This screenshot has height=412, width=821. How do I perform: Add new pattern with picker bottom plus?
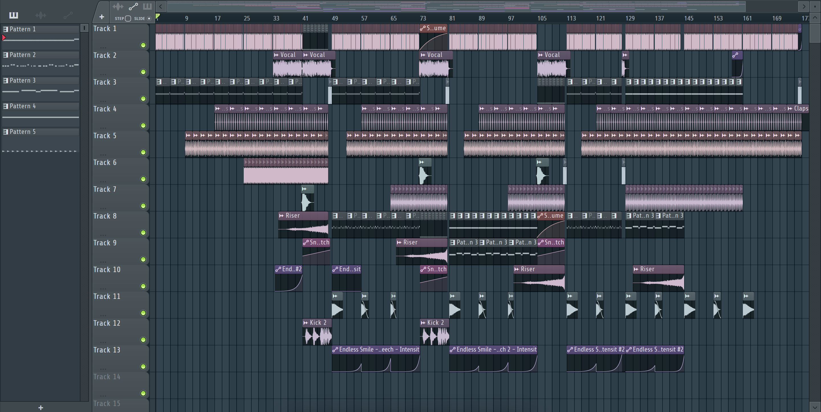pos(41,407)
